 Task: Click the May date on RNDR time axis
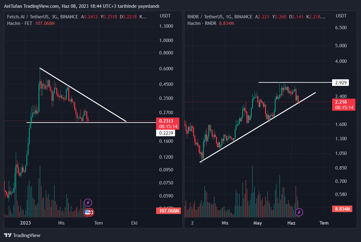(x=258, y=223)
